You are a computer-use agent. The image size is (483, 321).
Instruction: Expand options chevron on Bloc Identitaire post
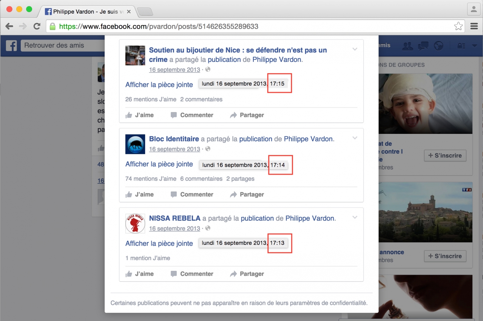[x=355, y=138]
